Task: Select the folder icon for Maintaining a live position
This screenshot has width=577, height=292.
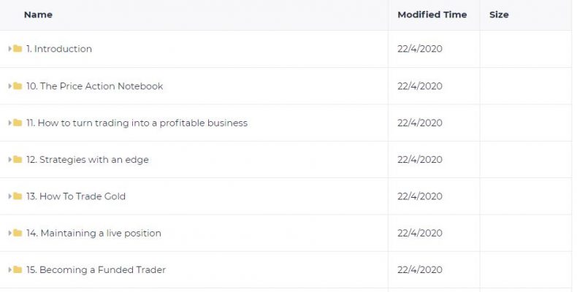Action: (18, 233)
